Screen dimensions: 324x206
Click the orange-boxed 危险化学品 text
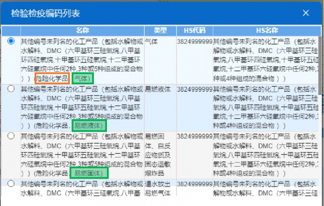[52, 78]
